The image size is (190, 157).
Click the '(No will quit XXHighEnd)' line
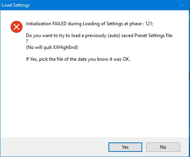click(x=52, y=47)
